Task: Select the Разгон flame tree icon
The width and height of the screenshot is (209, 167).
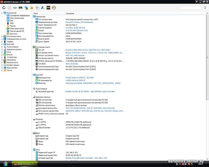Action: (8, 26)
